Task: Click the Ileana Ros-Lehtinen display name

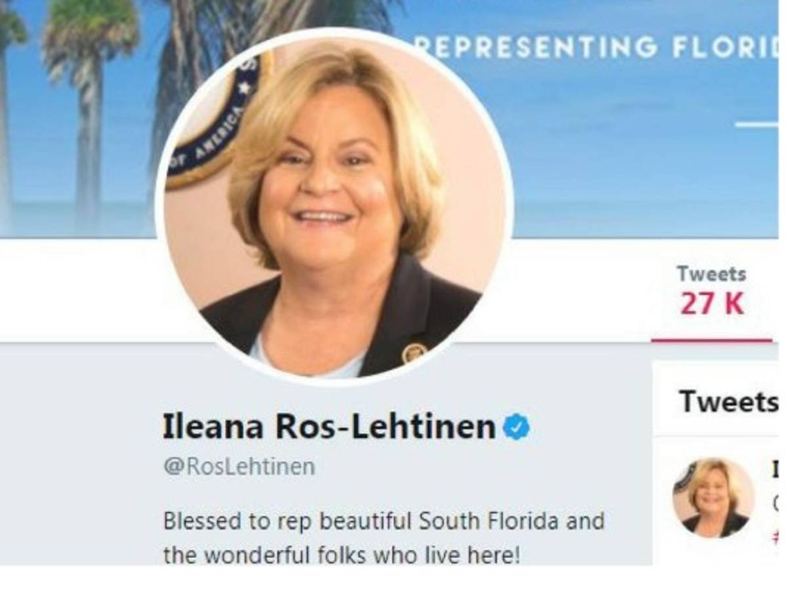Action: [x=328, y=427]
